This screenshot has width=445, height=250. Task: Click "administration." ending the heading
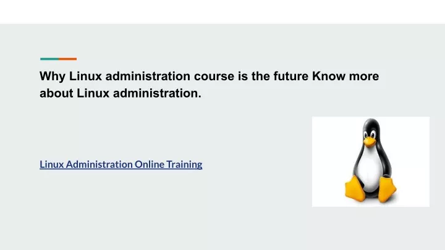click(x=157, y=93)
